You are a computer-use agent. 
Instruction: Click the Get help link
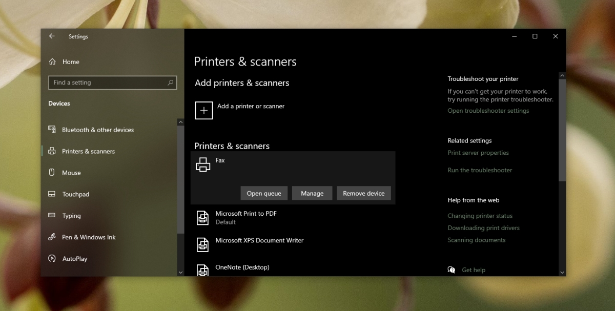point(474,270)
